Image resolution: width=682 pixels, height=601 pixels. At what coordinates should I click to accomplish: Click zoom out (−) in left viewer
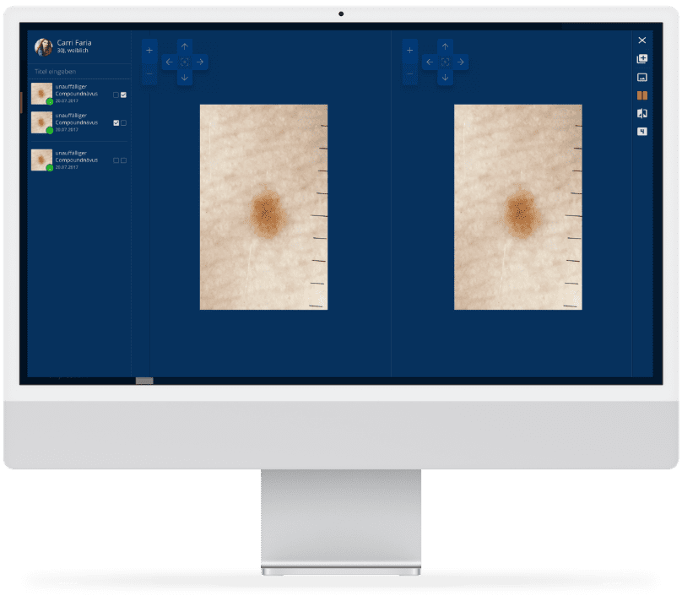149,73
